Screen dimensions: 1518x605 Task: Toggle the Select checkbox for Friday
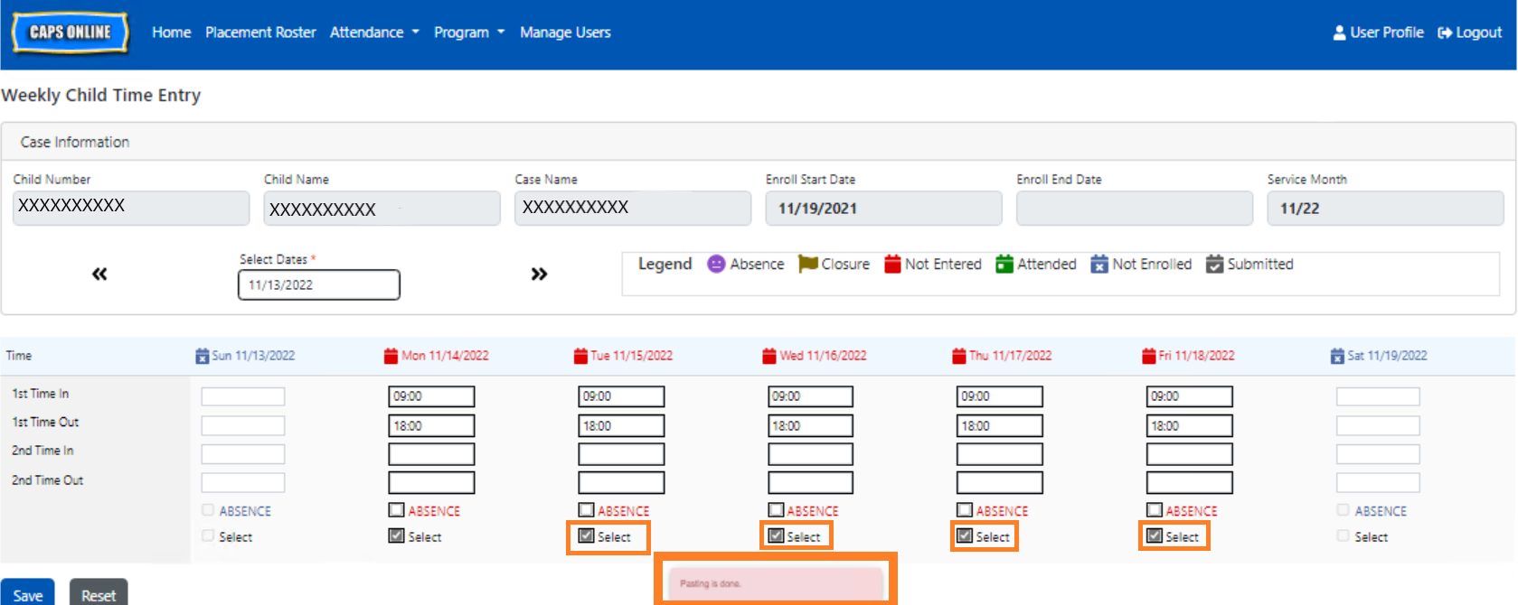(1154, 536)
